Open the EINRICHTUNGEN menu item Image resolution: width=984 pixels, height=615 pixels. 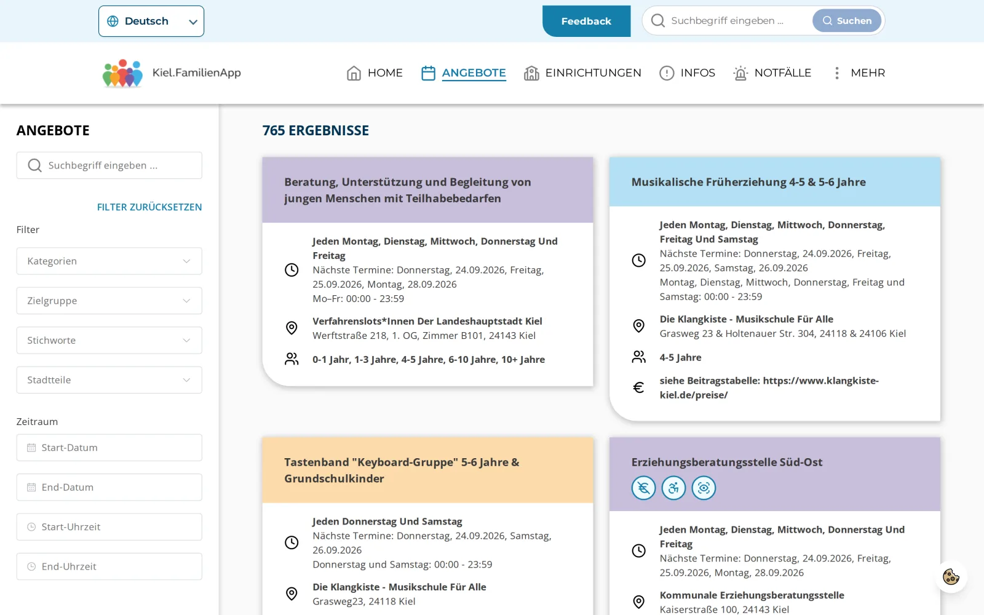pyautogui.click(x=582, y=73)
